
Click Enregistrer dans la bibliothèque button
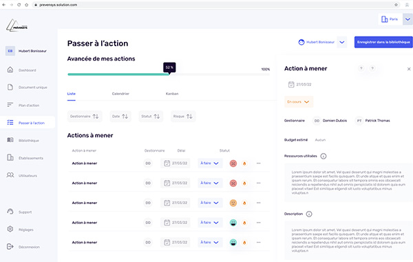coord(383,42)
